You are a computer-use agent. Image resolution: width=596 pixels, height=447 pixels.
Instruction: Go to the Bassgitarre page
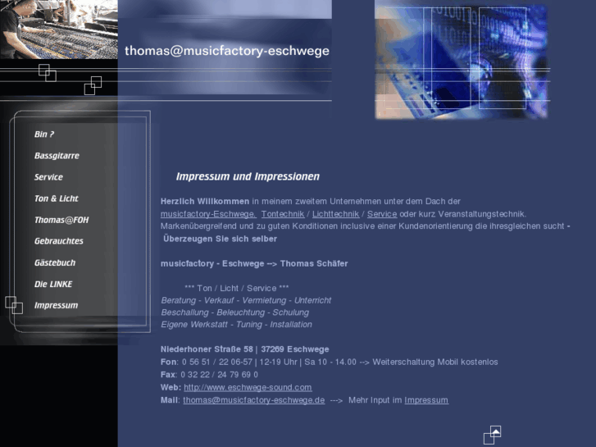(57, 156)
